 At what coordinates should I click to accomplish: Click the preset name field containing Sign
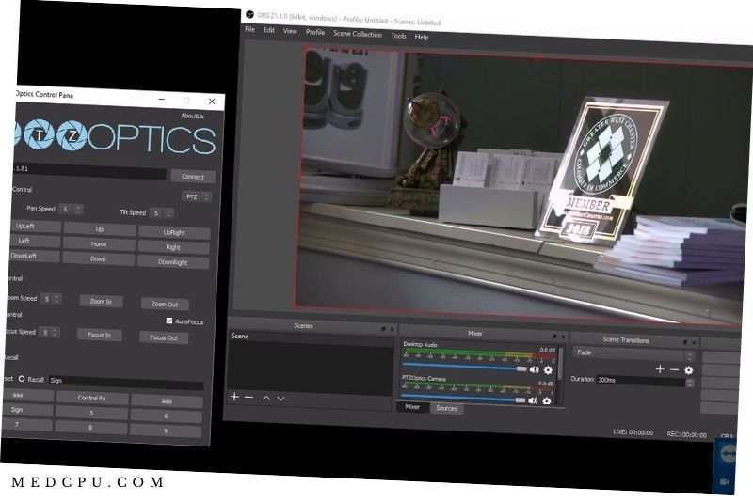click(126, 382)
